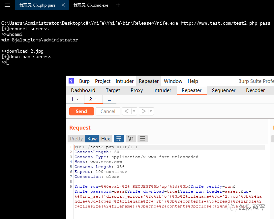The image size is (274, 219).
Task: Click the 'Host: www.test.com' header line
Action: pos(98,162)
